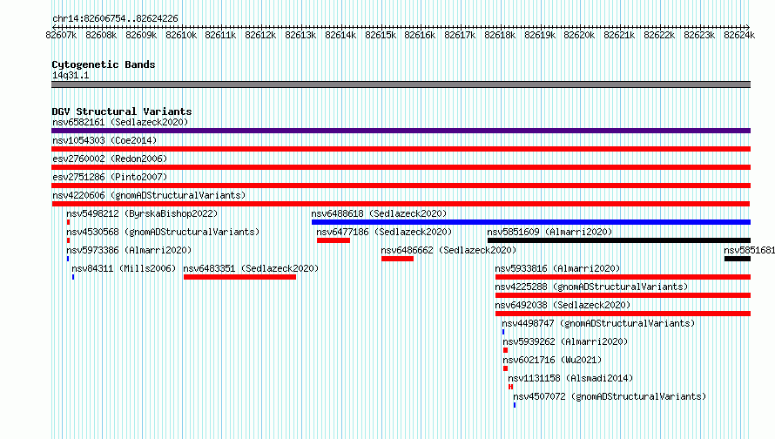
Task: Click the 82610k ruler tick label
Action: [x=181, y=35]
